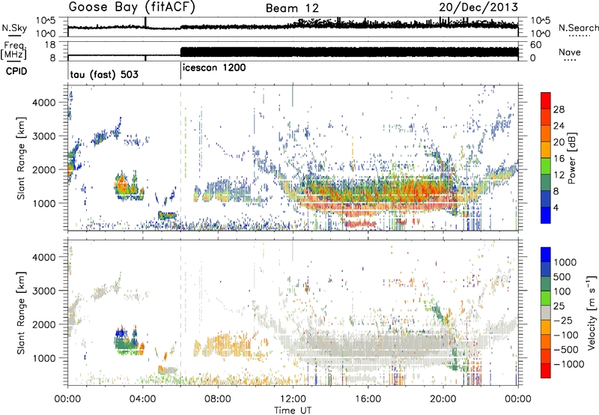Click the 'CPID' row label

[x=16, y=71]
